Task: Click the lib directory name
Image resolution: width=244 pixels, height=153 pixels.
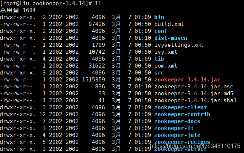Action: point(159,59)
